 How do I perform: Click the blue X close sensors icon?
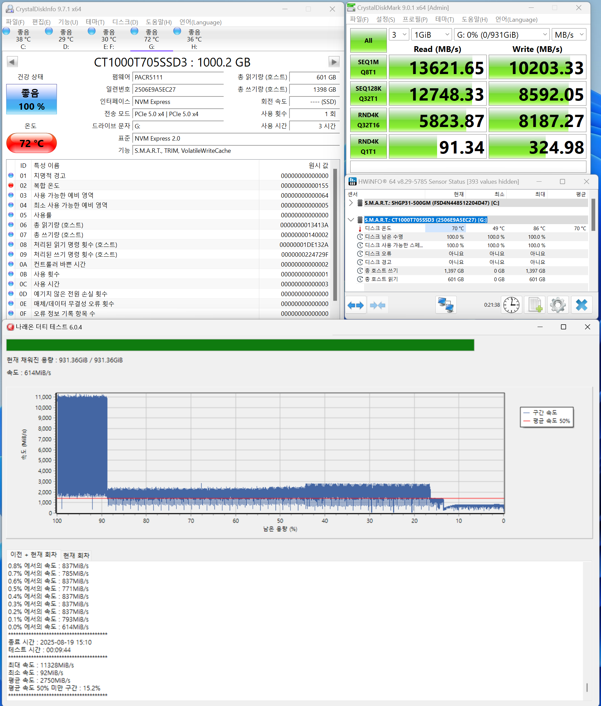pos(581,305)
